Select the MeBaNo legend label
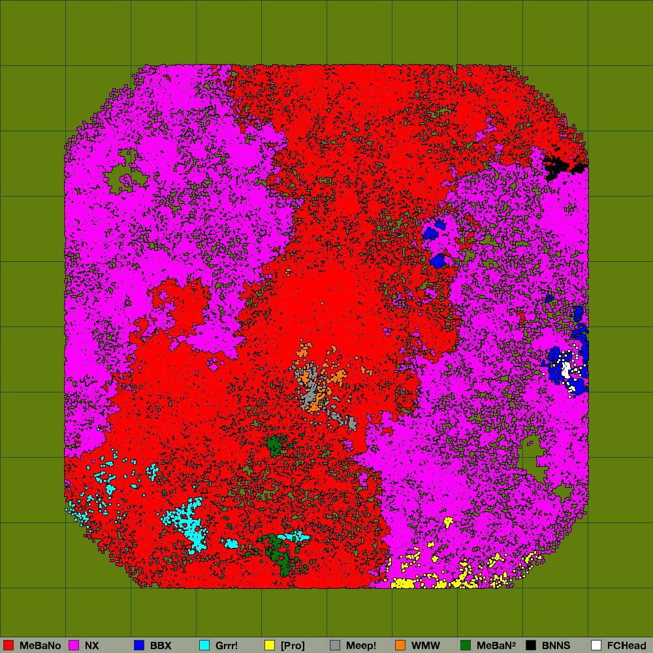The height and width of the screenshot is (653, 653). (40, 646)
